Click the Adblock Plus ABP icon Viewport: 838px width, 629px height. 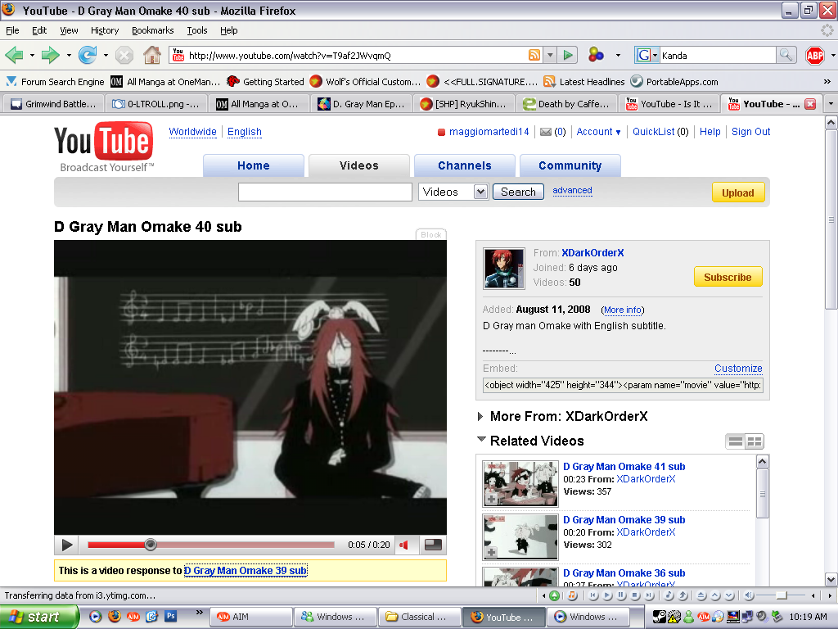click(814, 55)
